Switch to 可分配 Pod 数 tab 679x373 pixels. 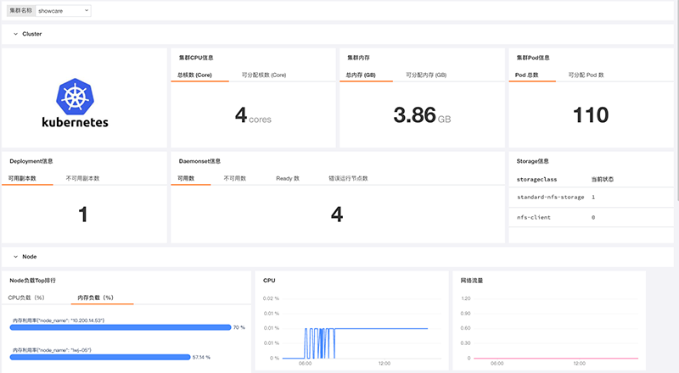pos(586,75)
